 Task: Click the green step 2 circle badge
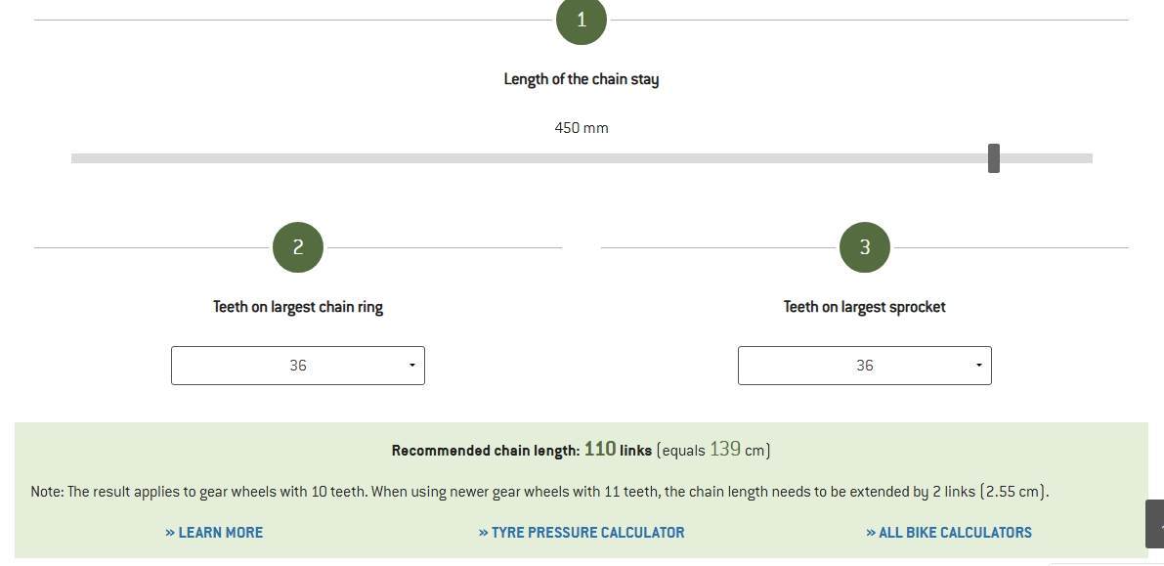click(x=298, y=247)
